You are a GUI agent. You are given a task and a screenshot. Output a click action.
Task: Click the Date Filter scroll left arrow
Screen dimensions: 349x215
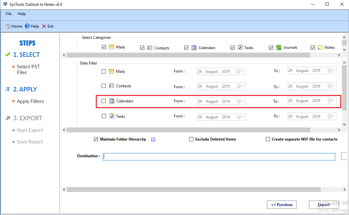pos(64,130)
